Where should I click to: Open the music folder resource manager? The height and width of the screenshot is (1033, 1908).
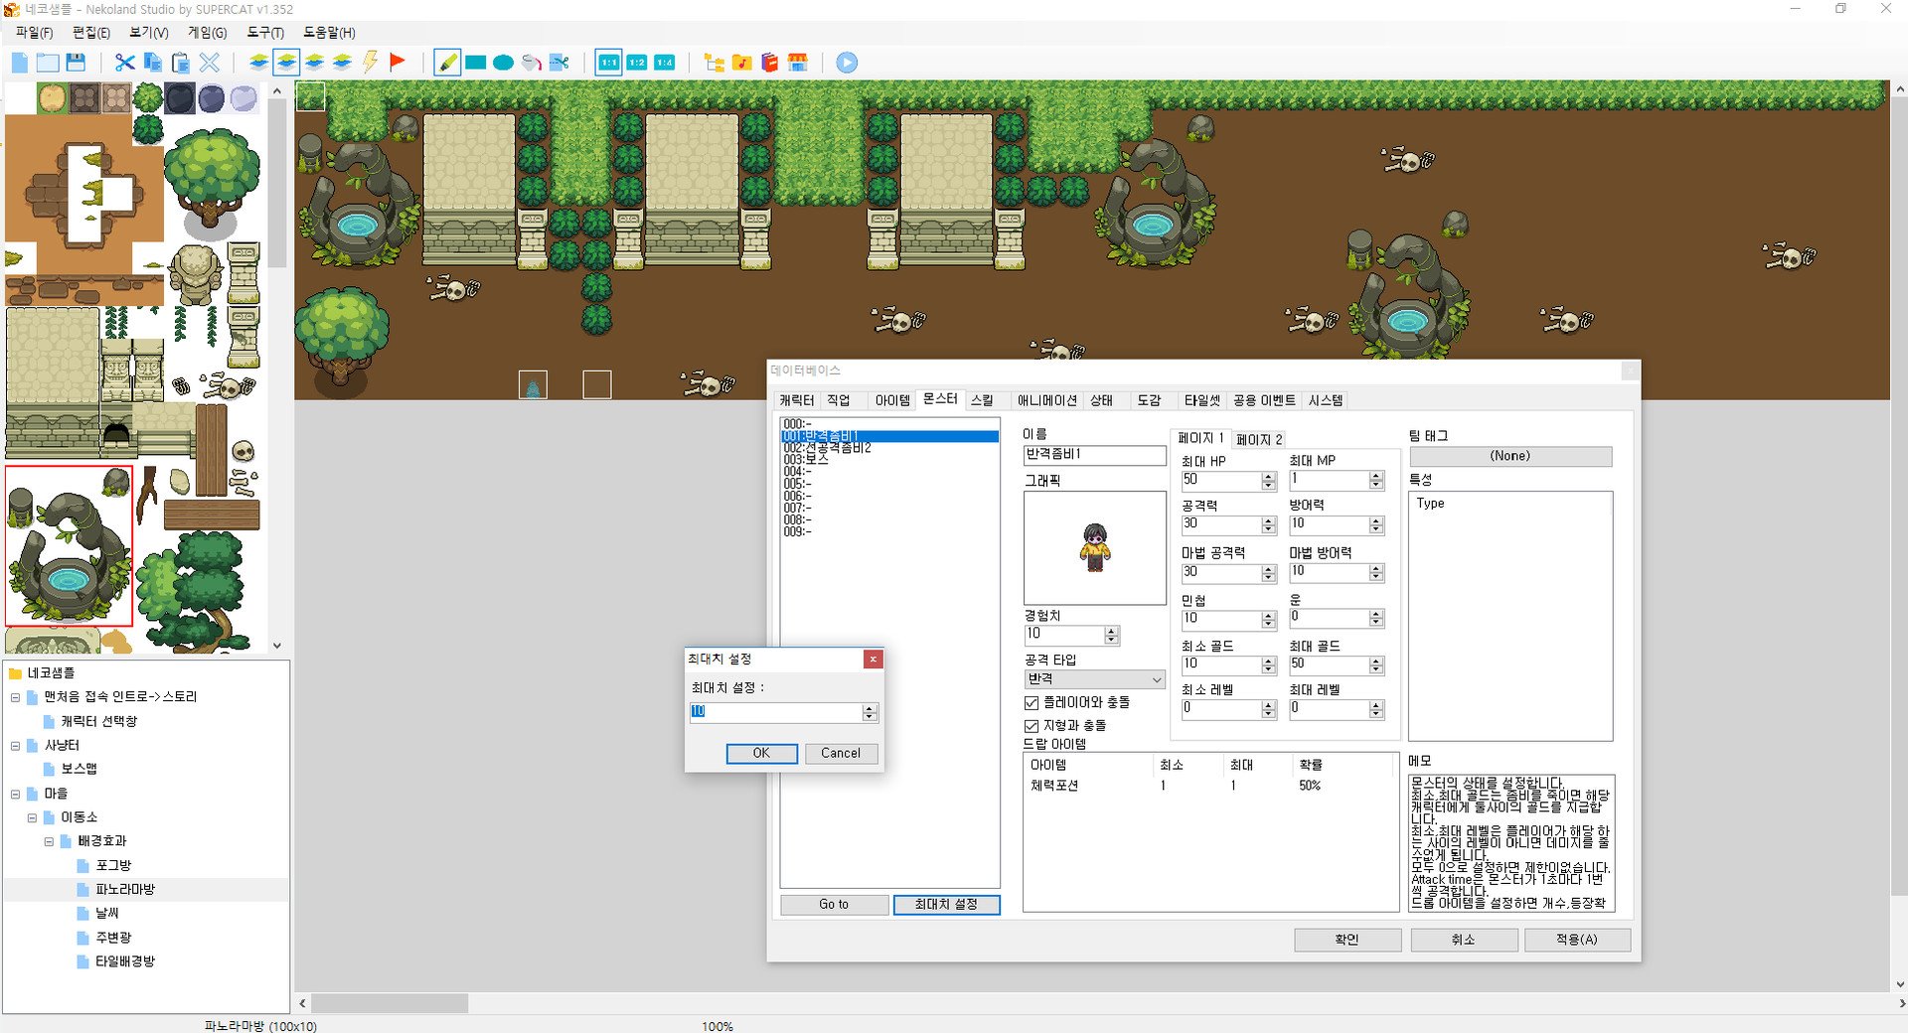point(741,62)
